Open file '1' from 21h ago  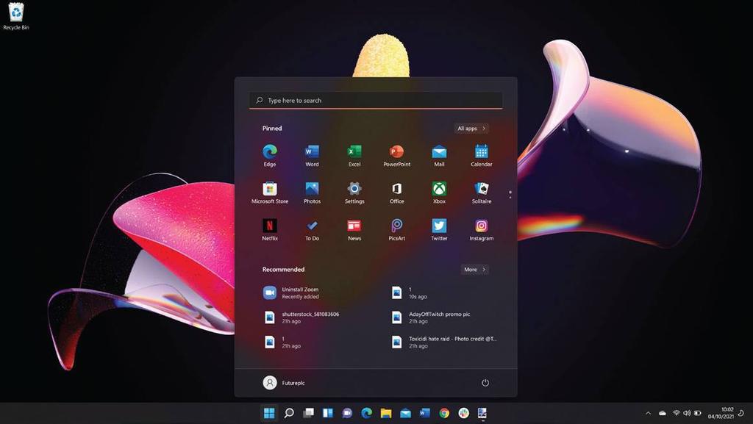click(282, 342)
